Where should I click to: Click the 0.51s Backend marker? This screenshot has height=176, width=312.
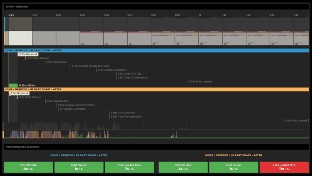click(x=28, y=54)
